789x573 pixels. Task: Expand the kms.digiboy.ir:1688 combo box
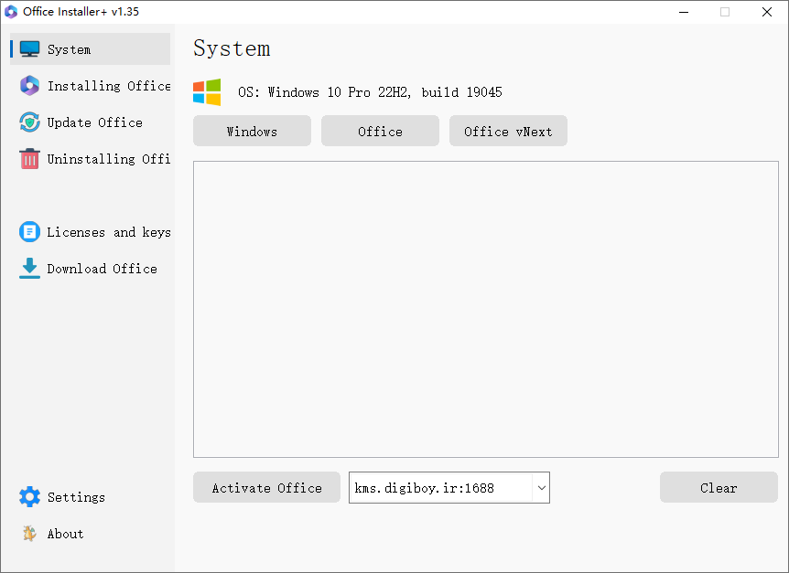tap(541, 487)
